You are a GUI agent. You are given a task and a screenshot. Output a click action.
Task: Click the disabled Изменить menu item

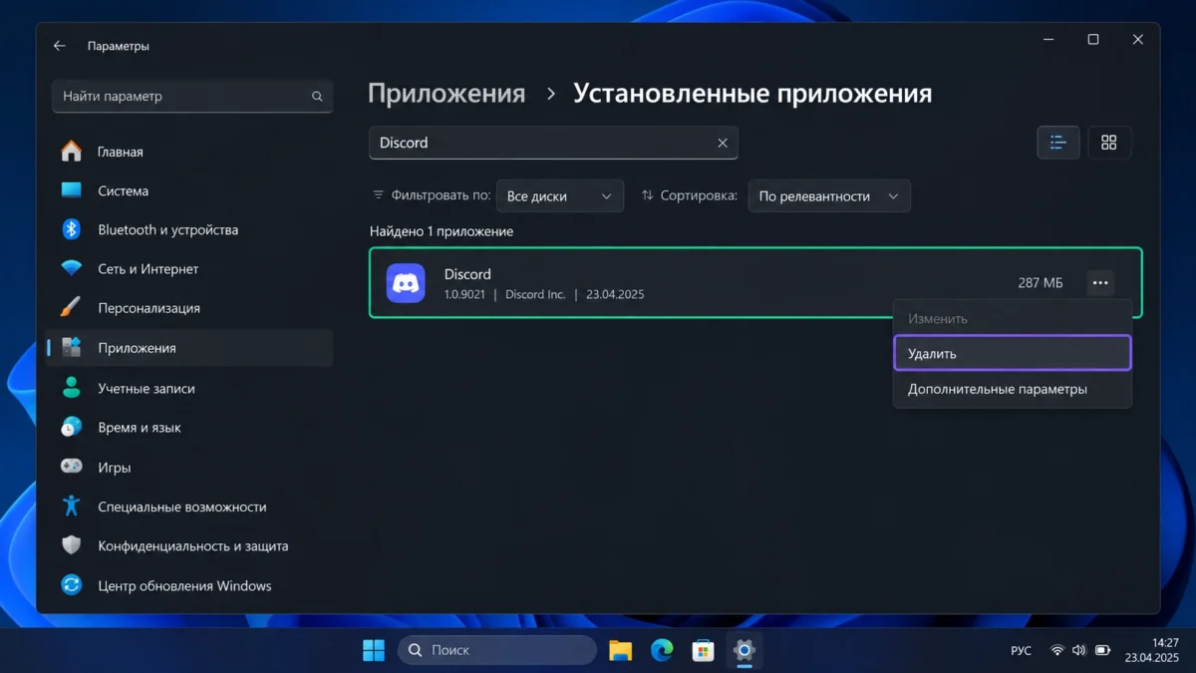(x=1013, y=319)
